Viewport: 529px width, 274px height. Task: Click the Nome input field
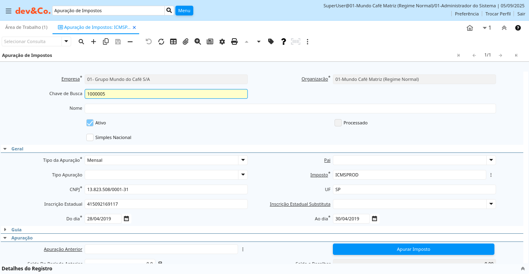(290, 109)
